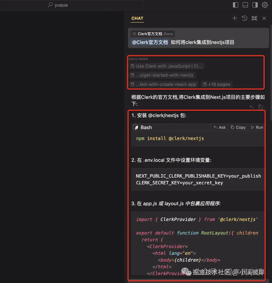The image size is (272, 283).
Task: Click the CLERK_SECRET_KEY=your_secret_key line
Action: (180, 183)
